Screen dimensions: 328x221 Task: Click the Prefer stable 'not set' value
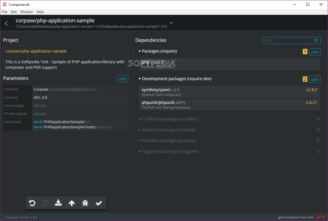39,114
